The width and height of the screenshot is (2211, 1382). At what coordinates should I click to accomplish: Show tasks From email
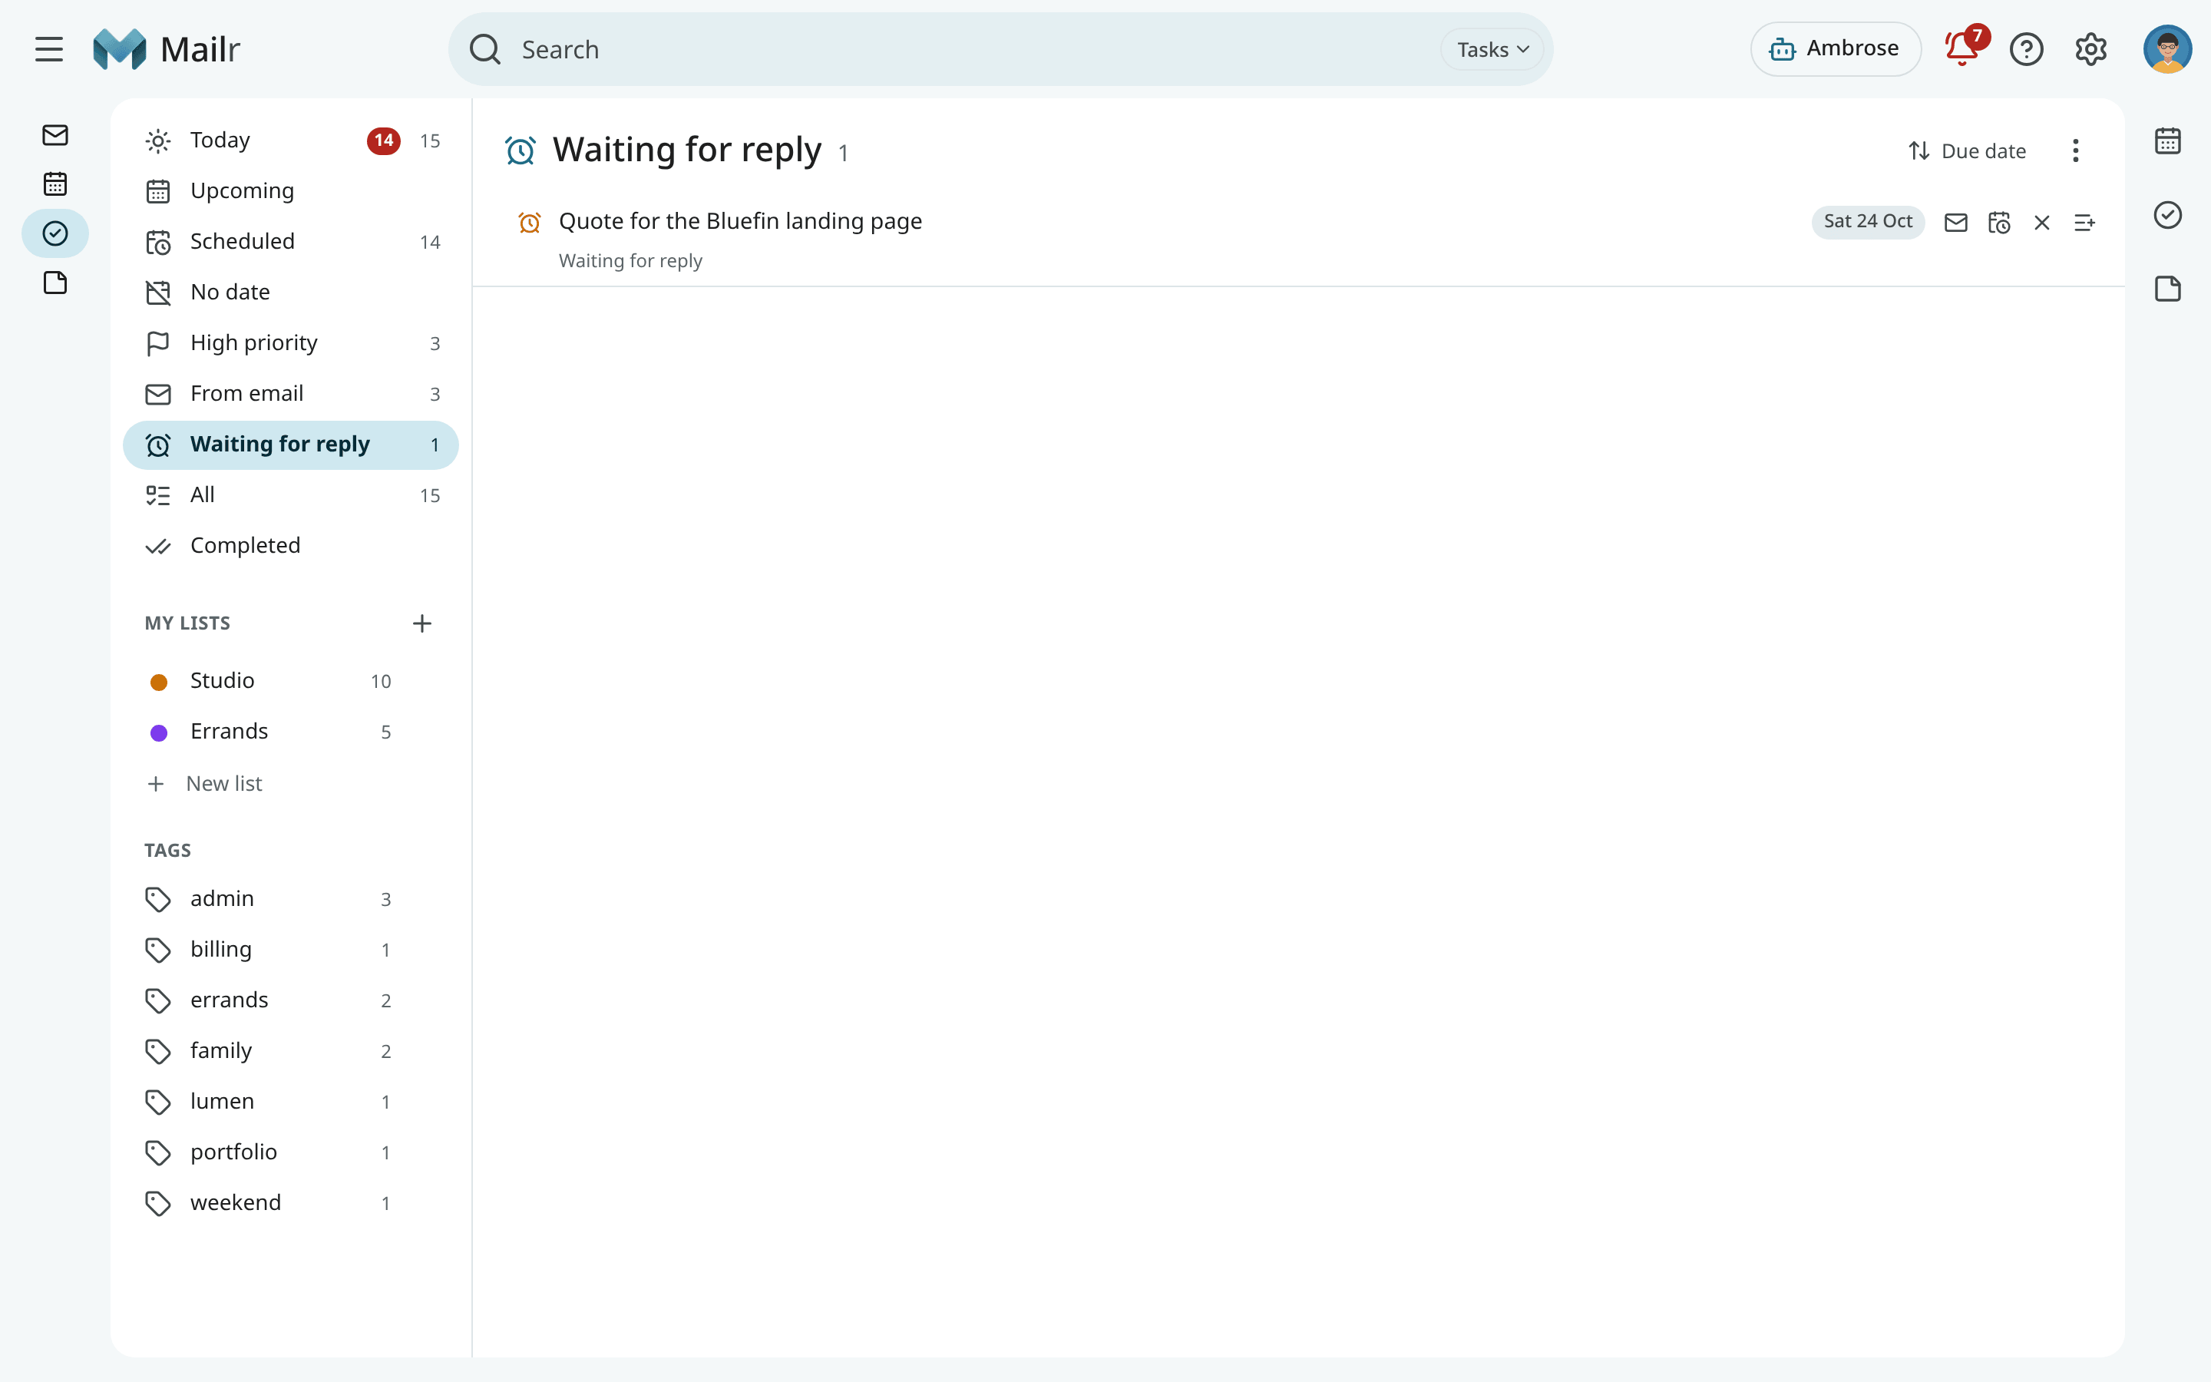290,394
